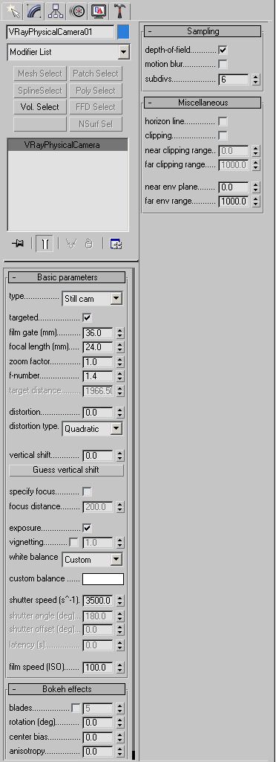Enable the blades checkbox

75,708
